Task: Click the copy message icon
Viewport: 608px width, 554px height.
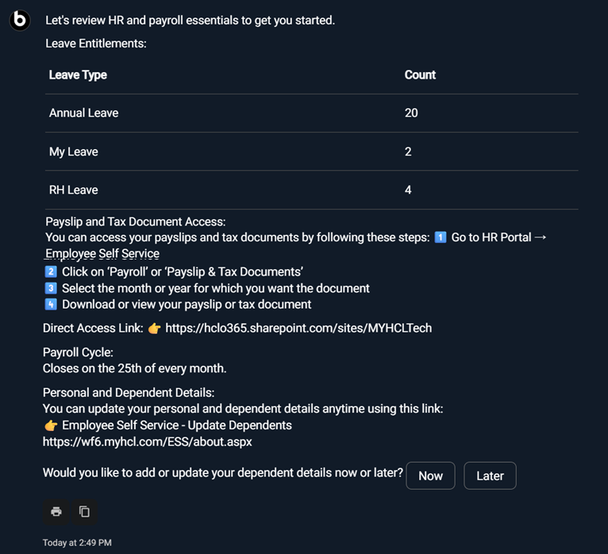Action: click(84, 512)
